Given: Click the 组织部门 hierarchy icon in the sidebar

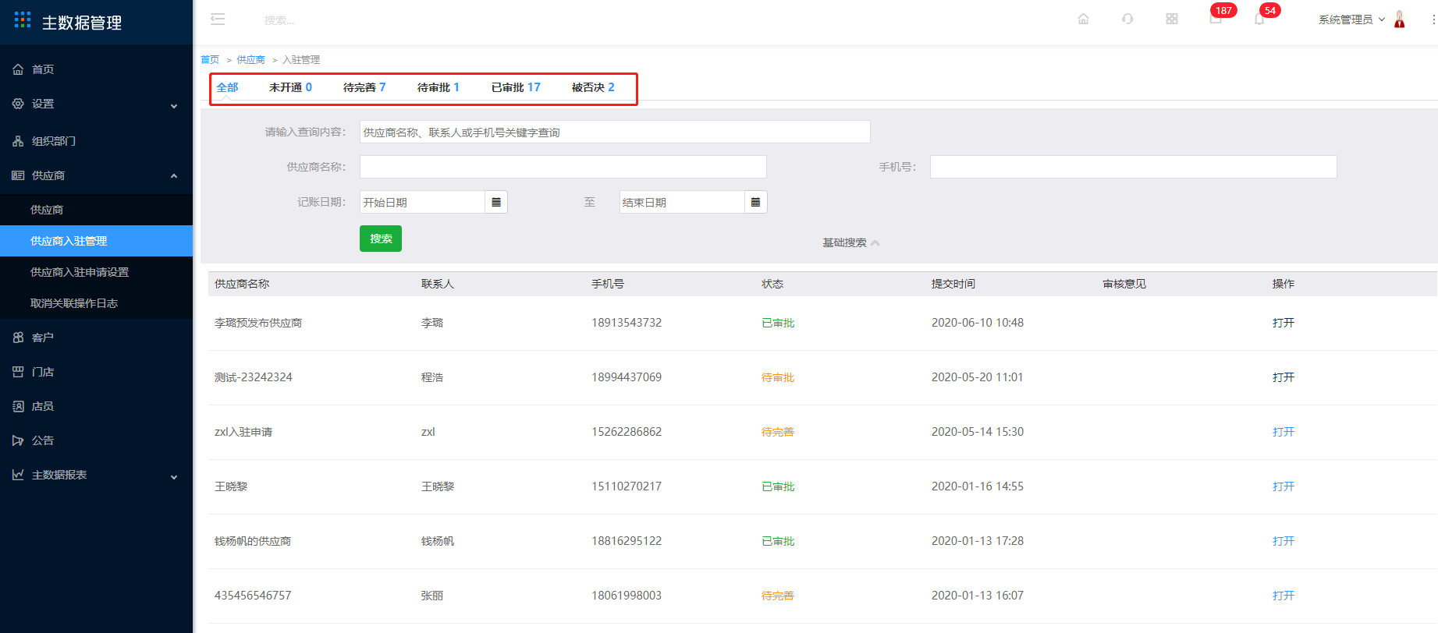Looking at the screenshot, I should point(18,141).
